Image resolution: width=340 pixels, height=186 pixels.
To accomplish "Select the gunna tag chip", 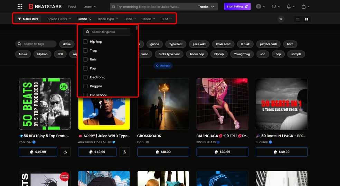I will click(x=154, y=44).
